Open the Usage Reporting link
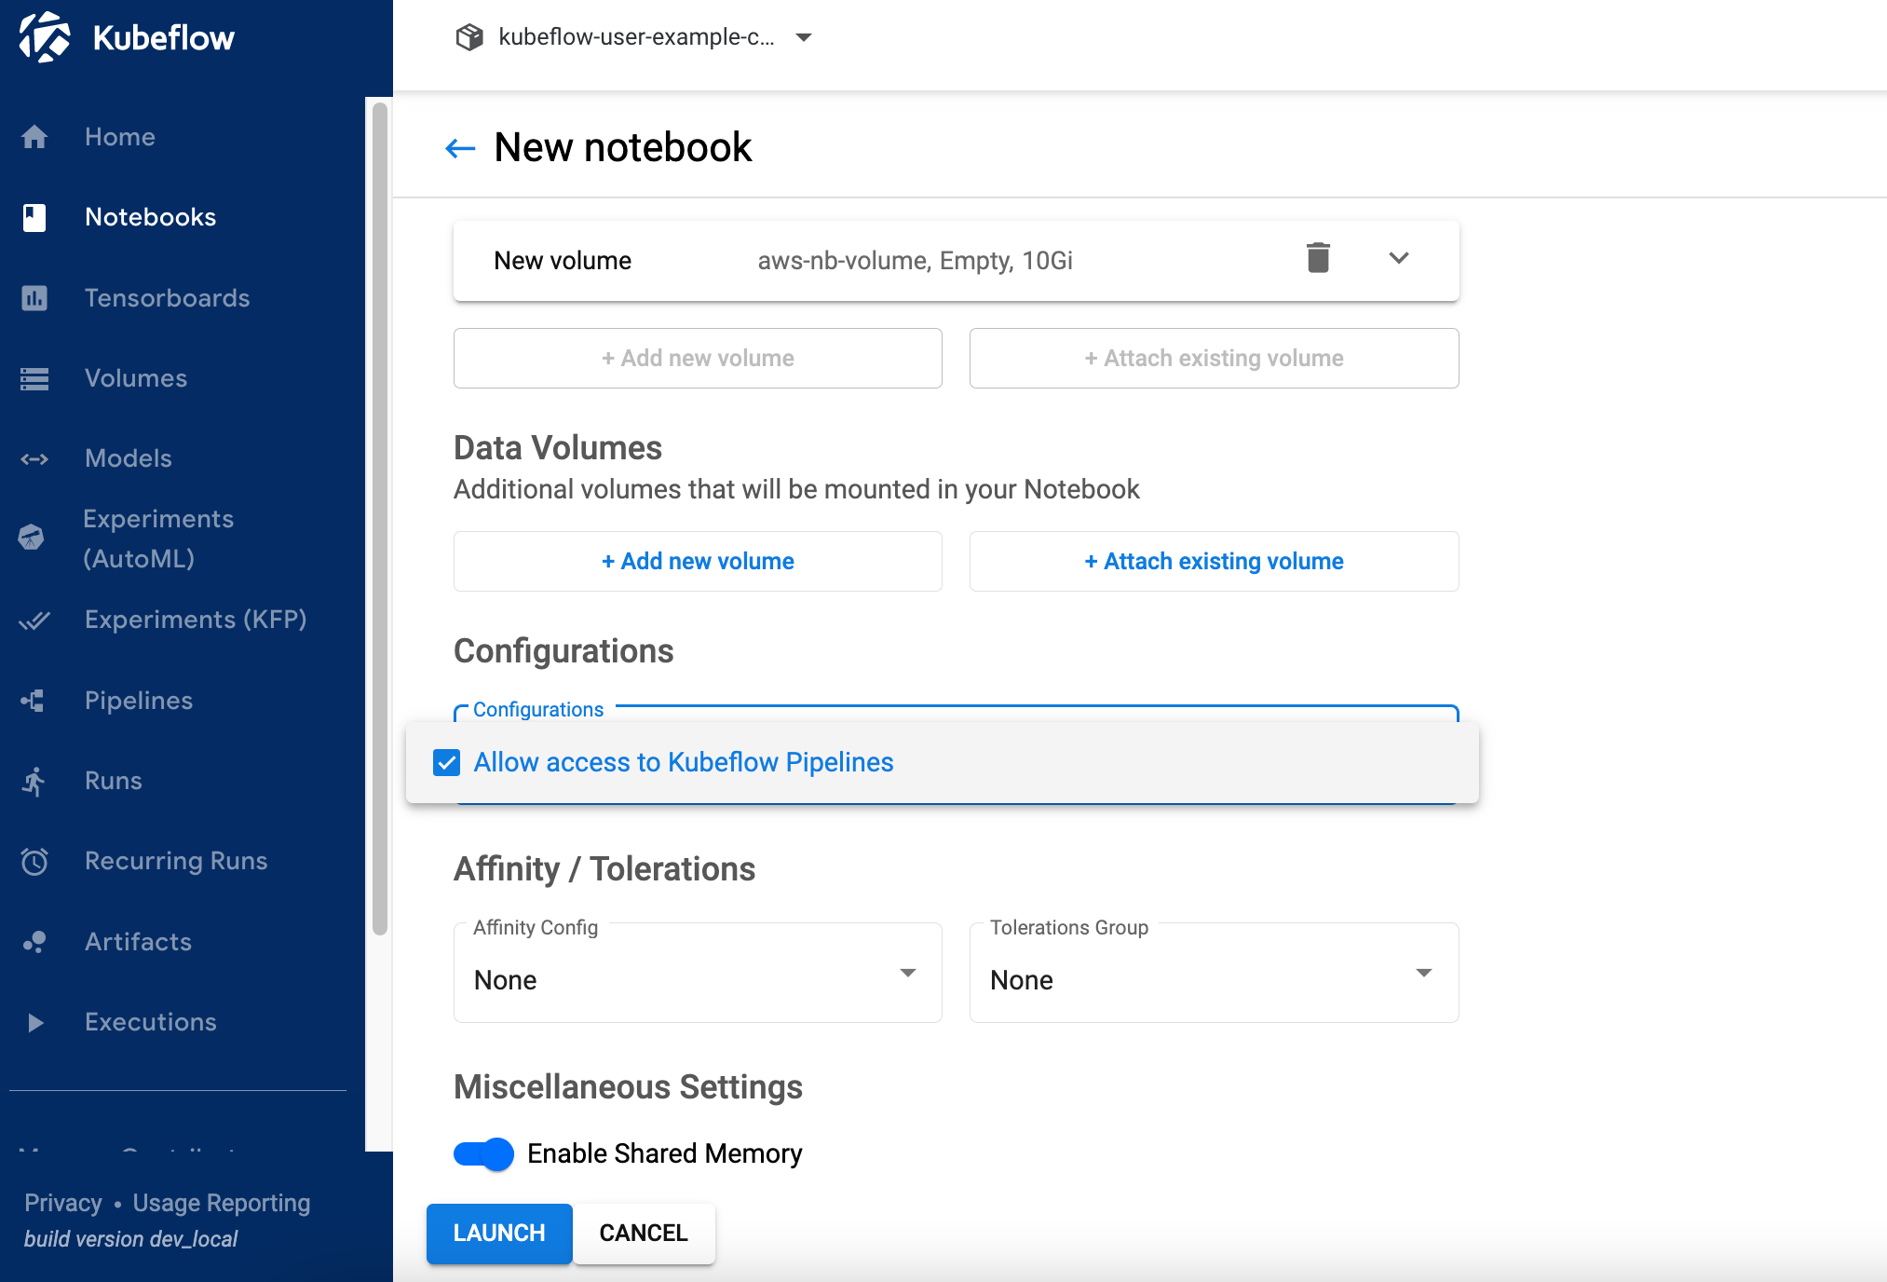 pos(222,1203)
